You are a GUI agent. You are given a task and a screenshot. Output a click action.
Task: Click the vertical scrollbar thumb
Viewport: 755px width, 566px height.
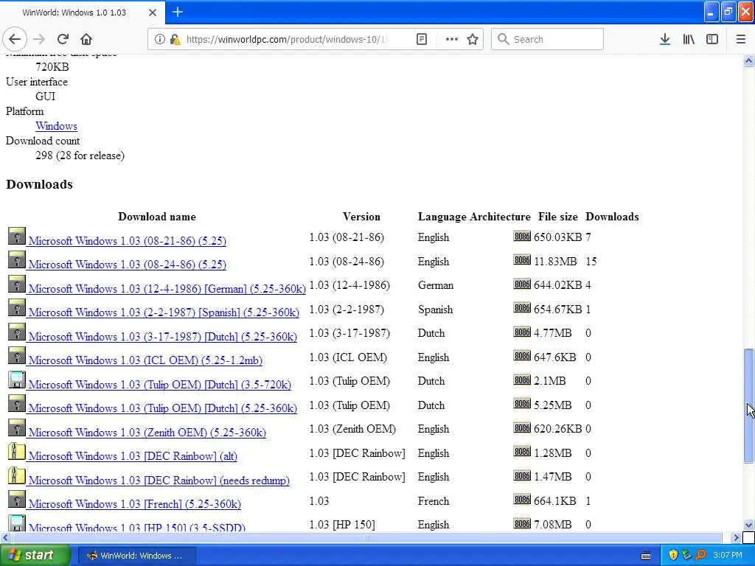coord(748,406)
